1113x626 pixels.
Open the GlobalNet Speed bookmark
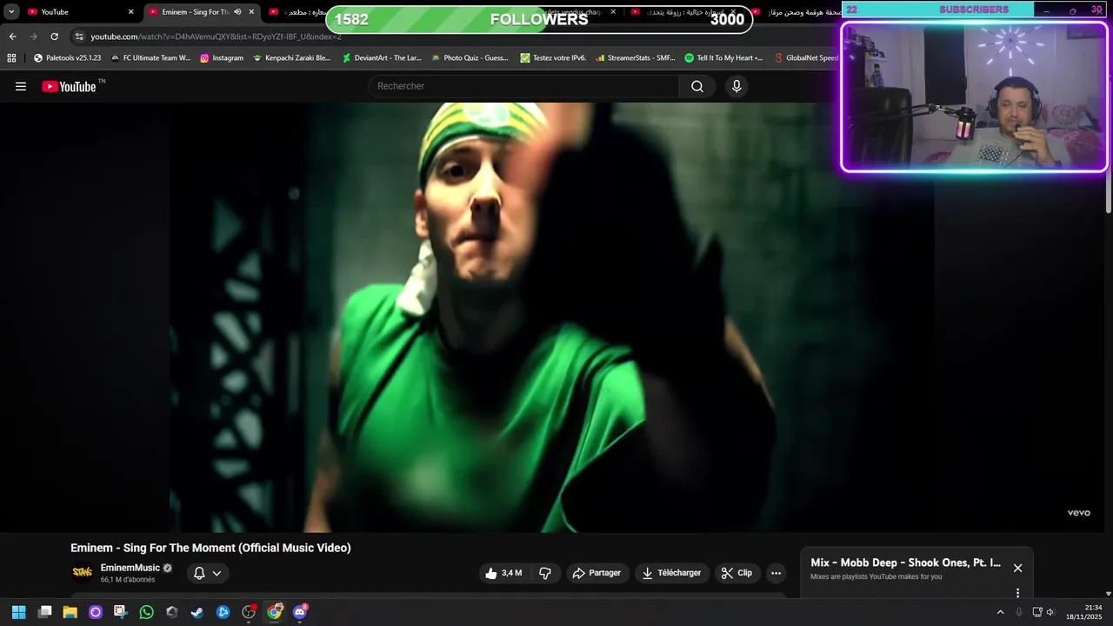click(x=805, y=57)
